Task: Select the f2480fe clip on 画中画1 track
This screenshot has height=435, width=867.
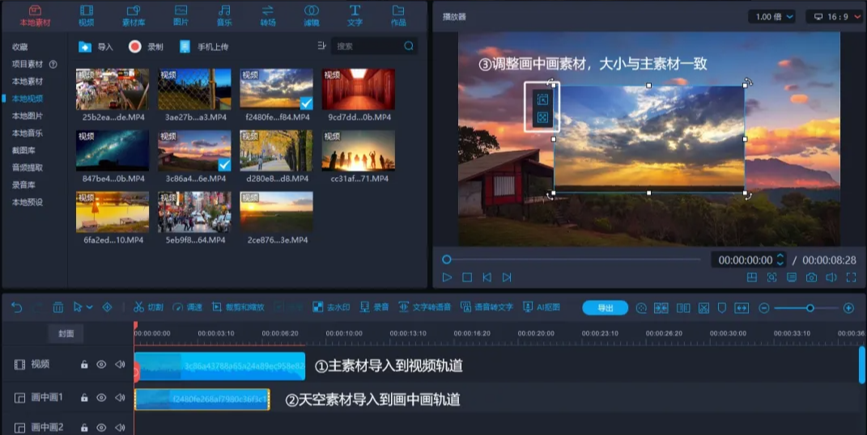Action: pyautogui.click(x=202, y=399)
